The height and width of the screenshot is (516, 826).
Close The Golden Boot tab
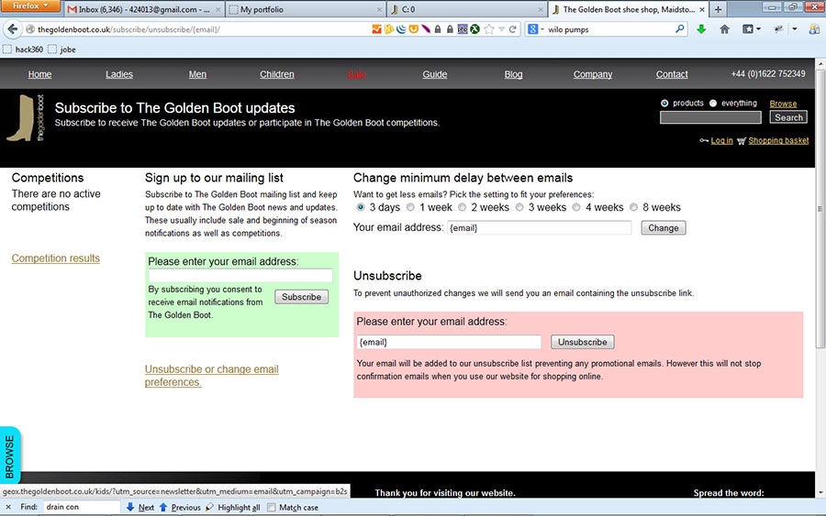click(702, 9)
